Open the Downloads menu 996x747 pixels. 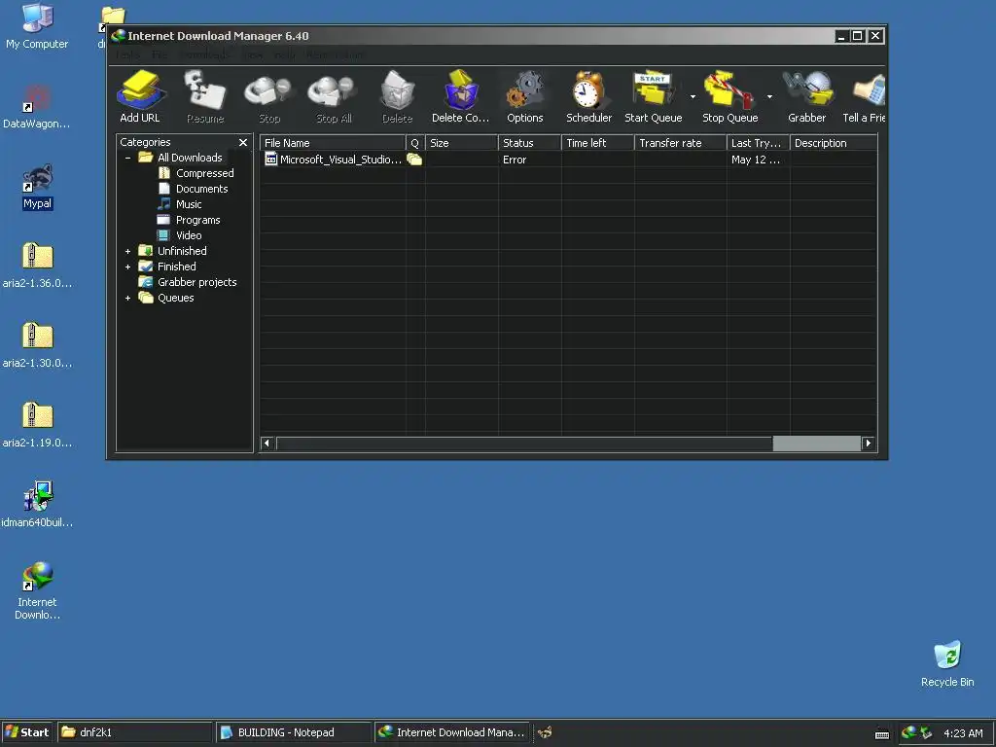(x=204, y=54)
